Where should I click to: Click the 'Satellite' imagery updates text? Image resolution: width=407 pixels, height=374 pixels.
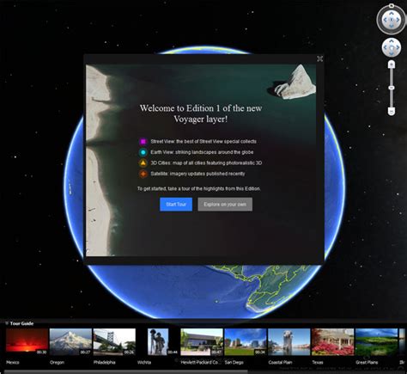pos(197,174)
